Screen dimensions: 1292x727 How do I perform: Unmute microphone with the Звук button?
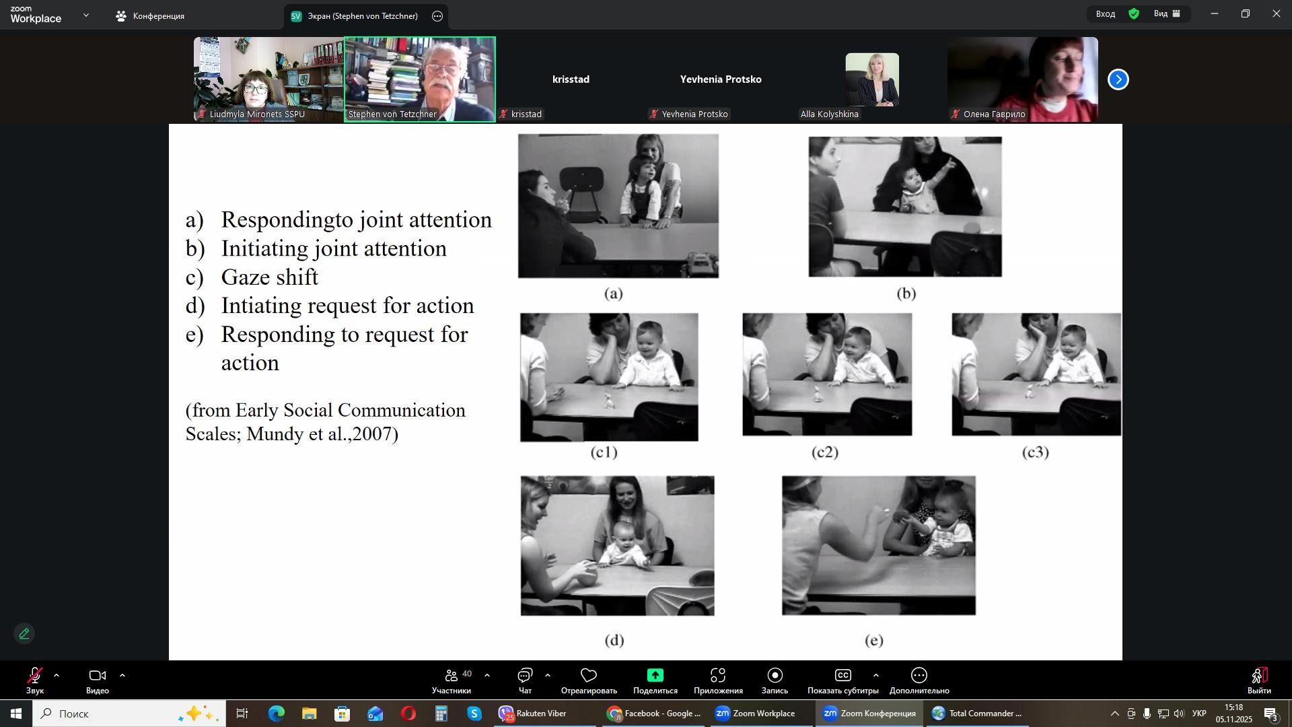35,680
